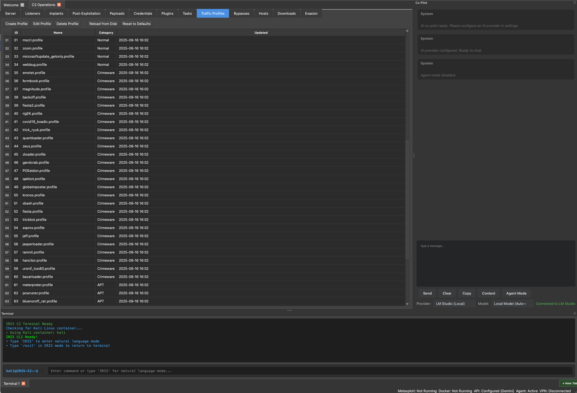This screenshot has width=577, height=393.
Task: Select the Payloads tab
Action: [117, 13]
